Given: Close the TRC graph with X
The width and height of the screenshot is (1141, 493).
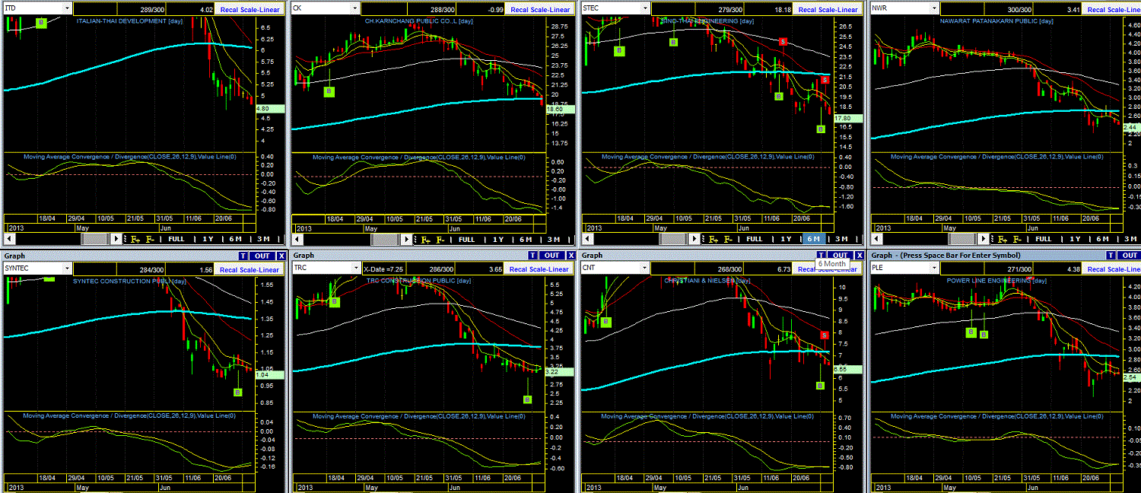Looking at the screenshot, I should pyautogui.click(x=570, y=256).
